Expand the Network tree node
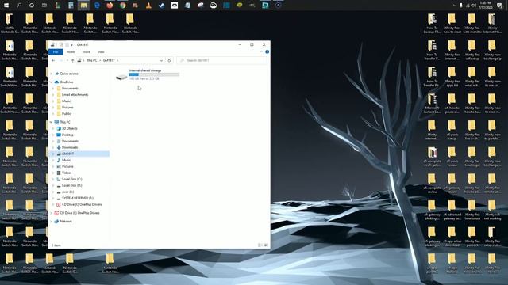 tap(51, 222)
